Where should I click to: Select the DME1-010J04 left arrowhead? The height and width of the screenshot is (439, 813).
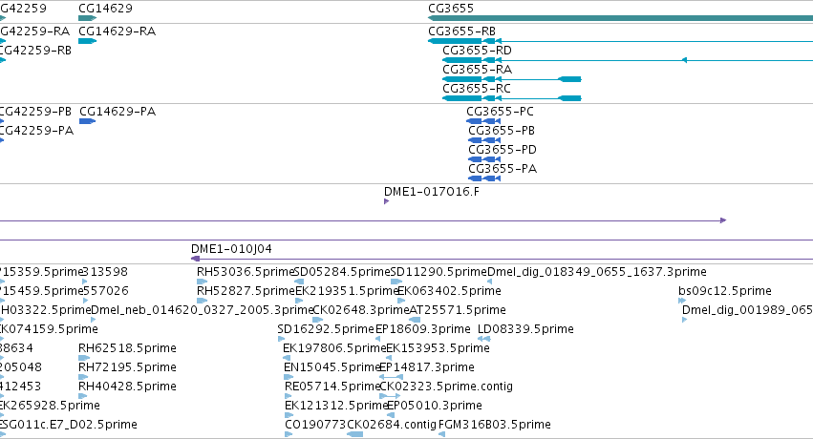(196, 259)
